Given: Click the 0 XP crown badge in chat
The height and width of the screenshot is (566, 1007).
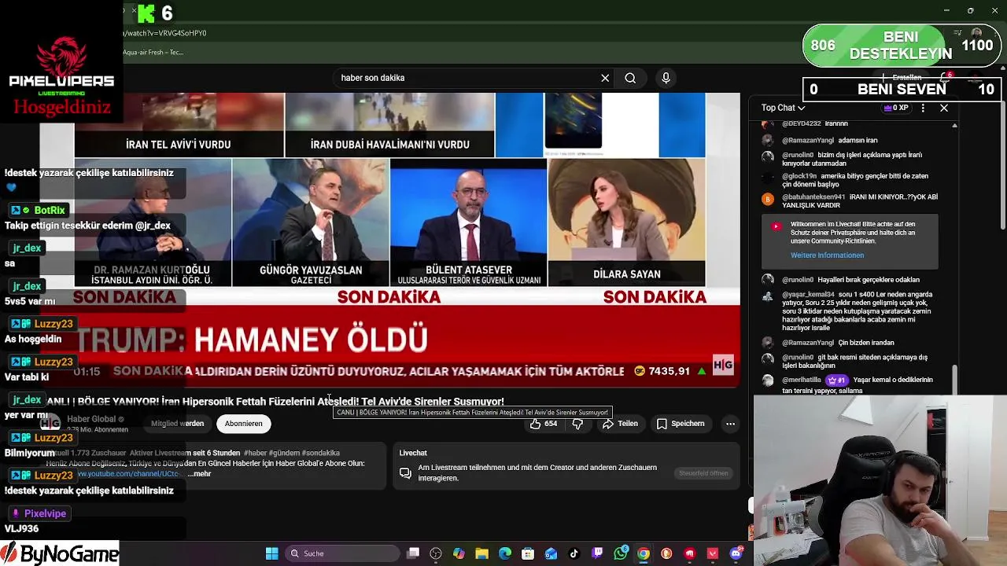Looking at the screenshot, I should tap(895, 108).
